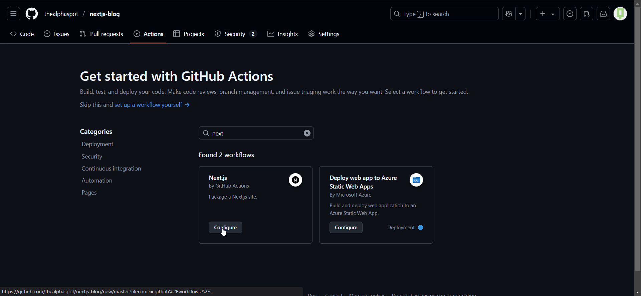Open repository Settings tab

[324, 34]
